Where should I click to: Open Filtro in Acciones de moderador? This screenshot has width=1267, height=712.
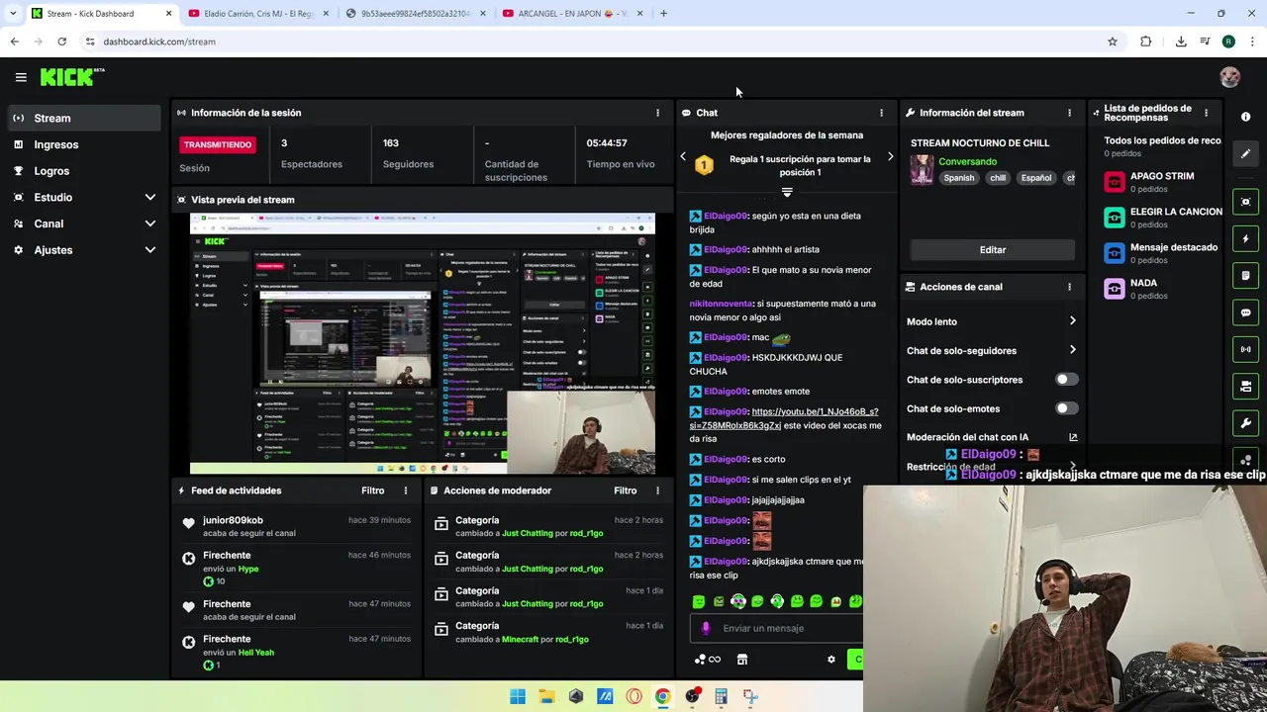[626, 490]
